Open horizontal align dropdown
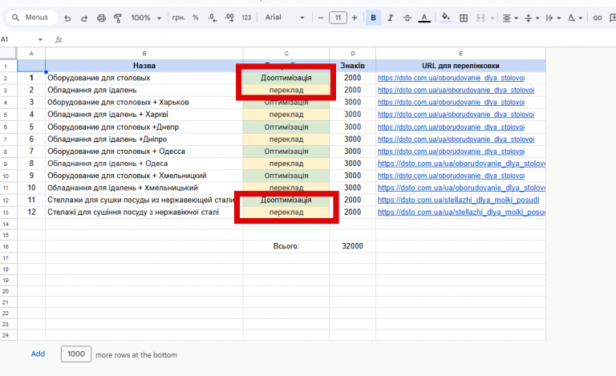The height and width of the screenshot is (376, 616). 510,18
